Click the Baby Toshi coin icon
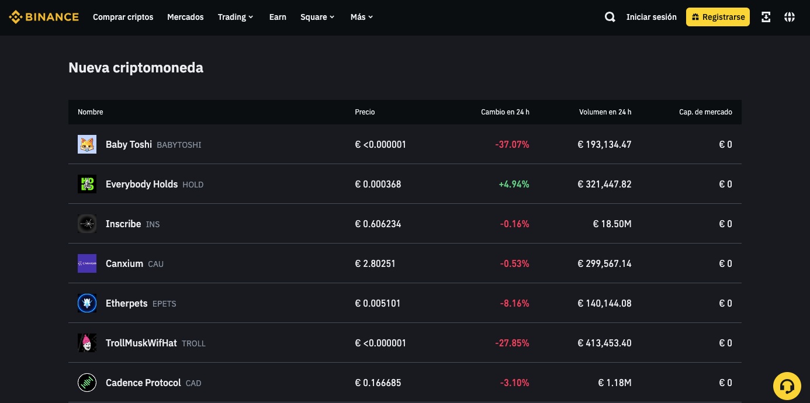 coord(87,144)
